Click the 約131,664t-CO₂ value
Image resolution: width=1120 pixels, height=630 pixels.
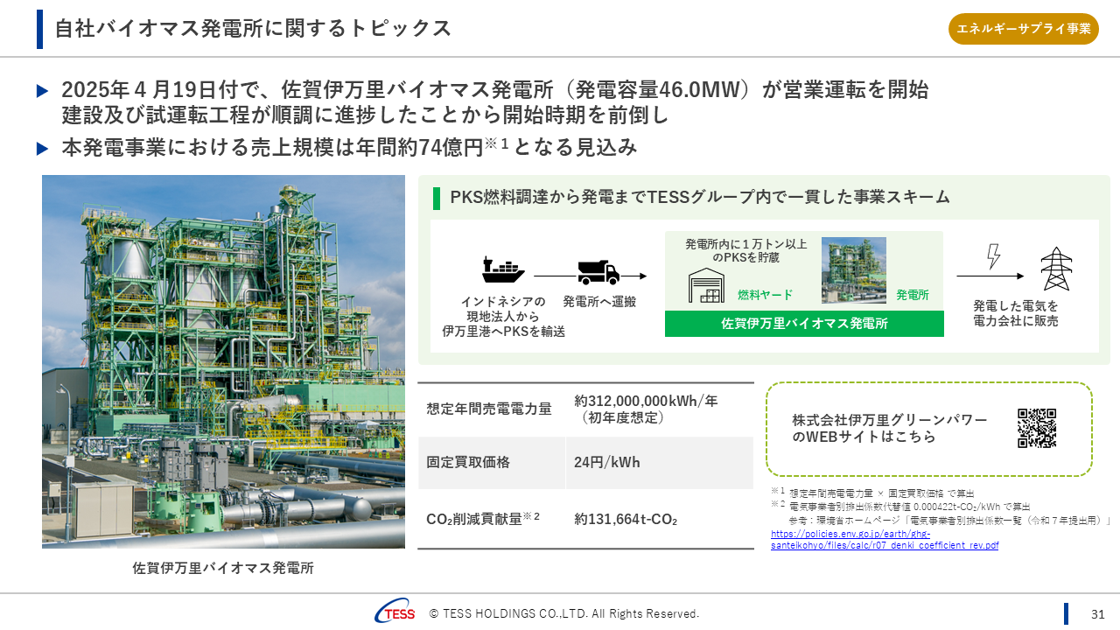click(626, 519)
